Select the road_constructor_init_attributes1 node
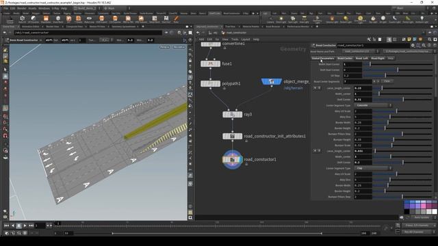This screenshot has height=246, width=438. click(233, 136)
